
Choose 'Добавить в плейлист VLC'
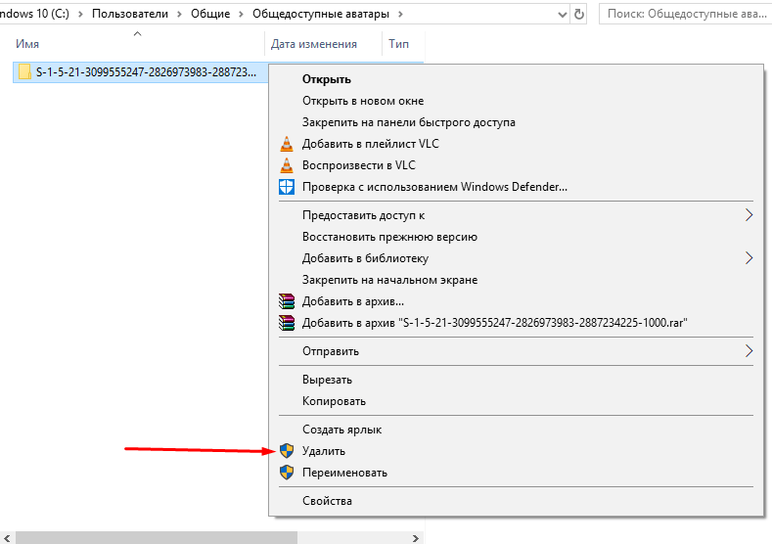coord(370,144)
